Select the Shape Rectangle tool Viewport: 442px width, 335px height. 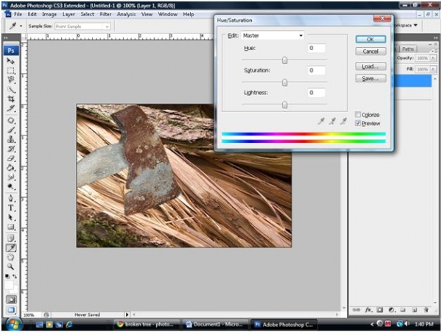pyautogui.click(x=11, y=227)
